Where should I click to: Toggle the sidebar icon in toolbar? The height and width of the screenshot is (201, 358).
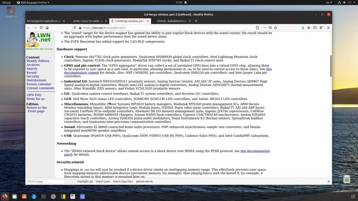pos(315,28)
